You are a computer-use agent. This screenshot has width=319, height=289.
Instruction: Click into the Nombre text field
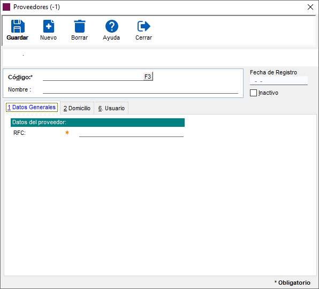click(x=140, y=89)
